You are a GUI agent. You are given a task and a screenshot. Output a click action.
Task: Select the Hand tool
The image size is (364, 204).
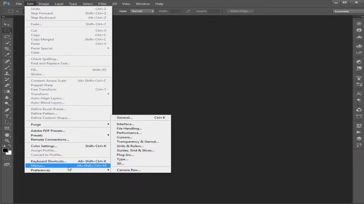(7, 135)
